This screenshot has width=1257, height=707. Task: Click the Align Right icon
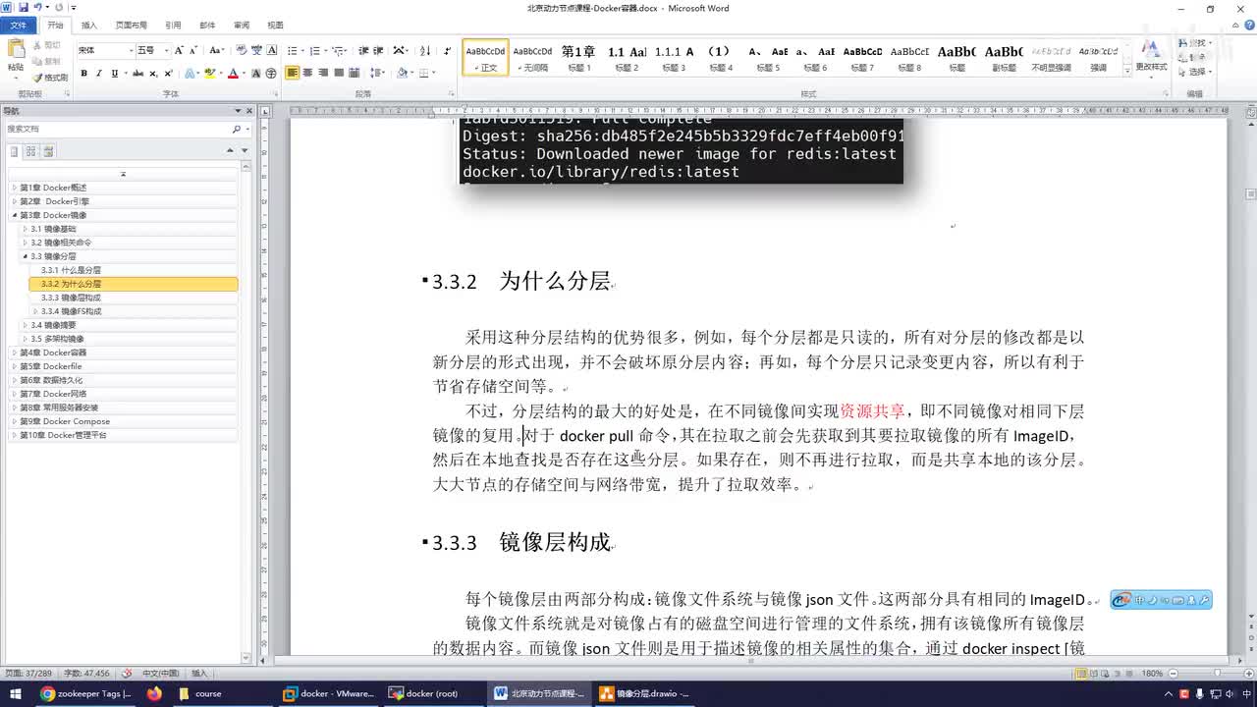pyautogui.click(x=323, y=73)
